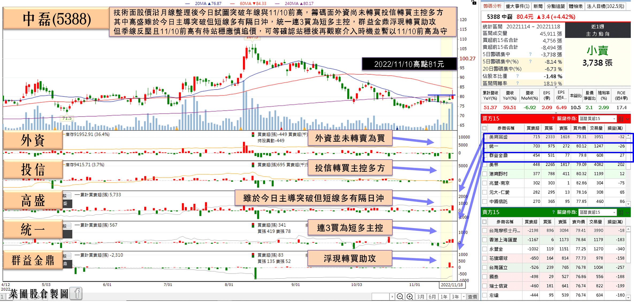This screenshot has width=634, height=308.
Task: Select the 台灣摩根士丹 row in sell list
Action: (554, 230)
